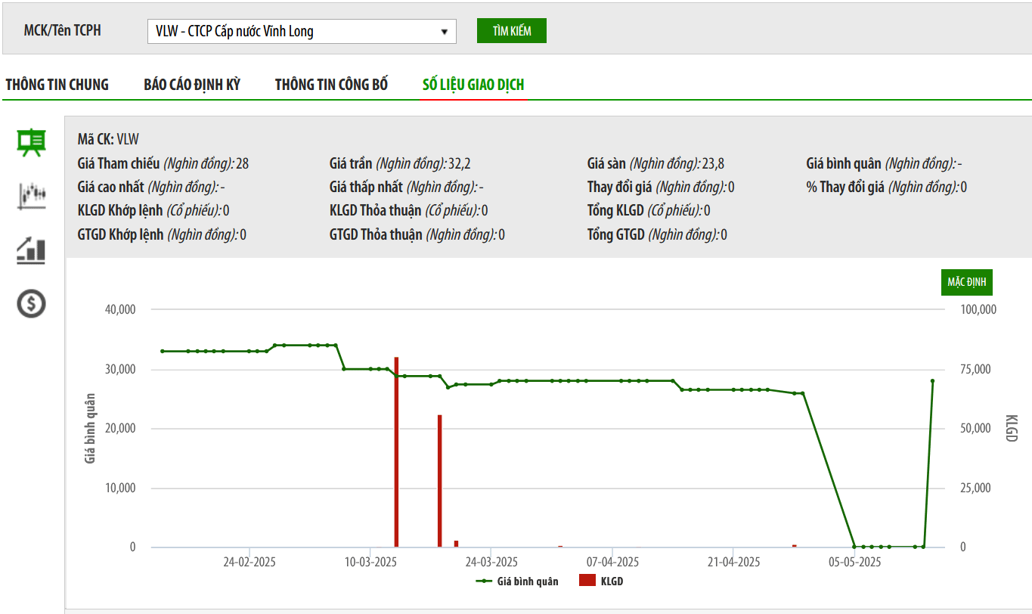Image resolution: width=1032 pixels, height=614 pixels.
Task: Click the tallest red volume bar
Action: pos(396,454)
